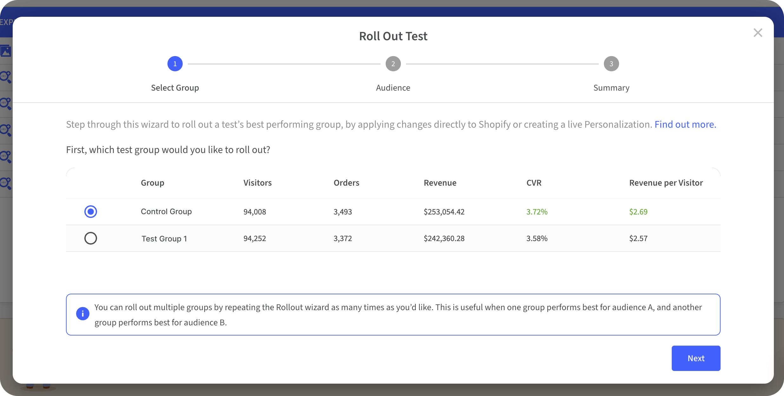This screenshot has height=396, width=784.
Task: Click the Revenue column header
Action: click(440, 183)
